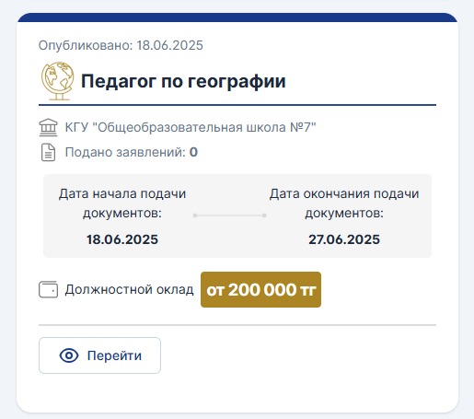This screenshot has height=419, width=474.
Task: Click the Дата окончания подачи документов label
Action: tap(344, 204)
